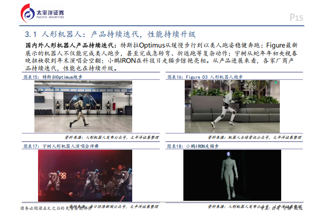326x218 pixels.
Task: Click the caption '图表17: 宇树人形机器人演唱会伴舞'
Action: 61,146
